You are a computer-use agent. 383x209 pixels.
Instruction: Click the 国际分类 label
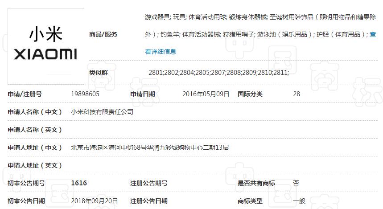pos(250,94)
